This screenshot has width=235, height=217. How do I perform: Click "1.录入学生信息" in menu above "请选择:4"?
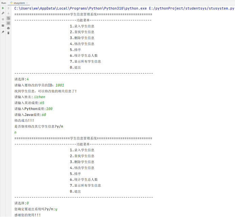[x=82, y=26]
